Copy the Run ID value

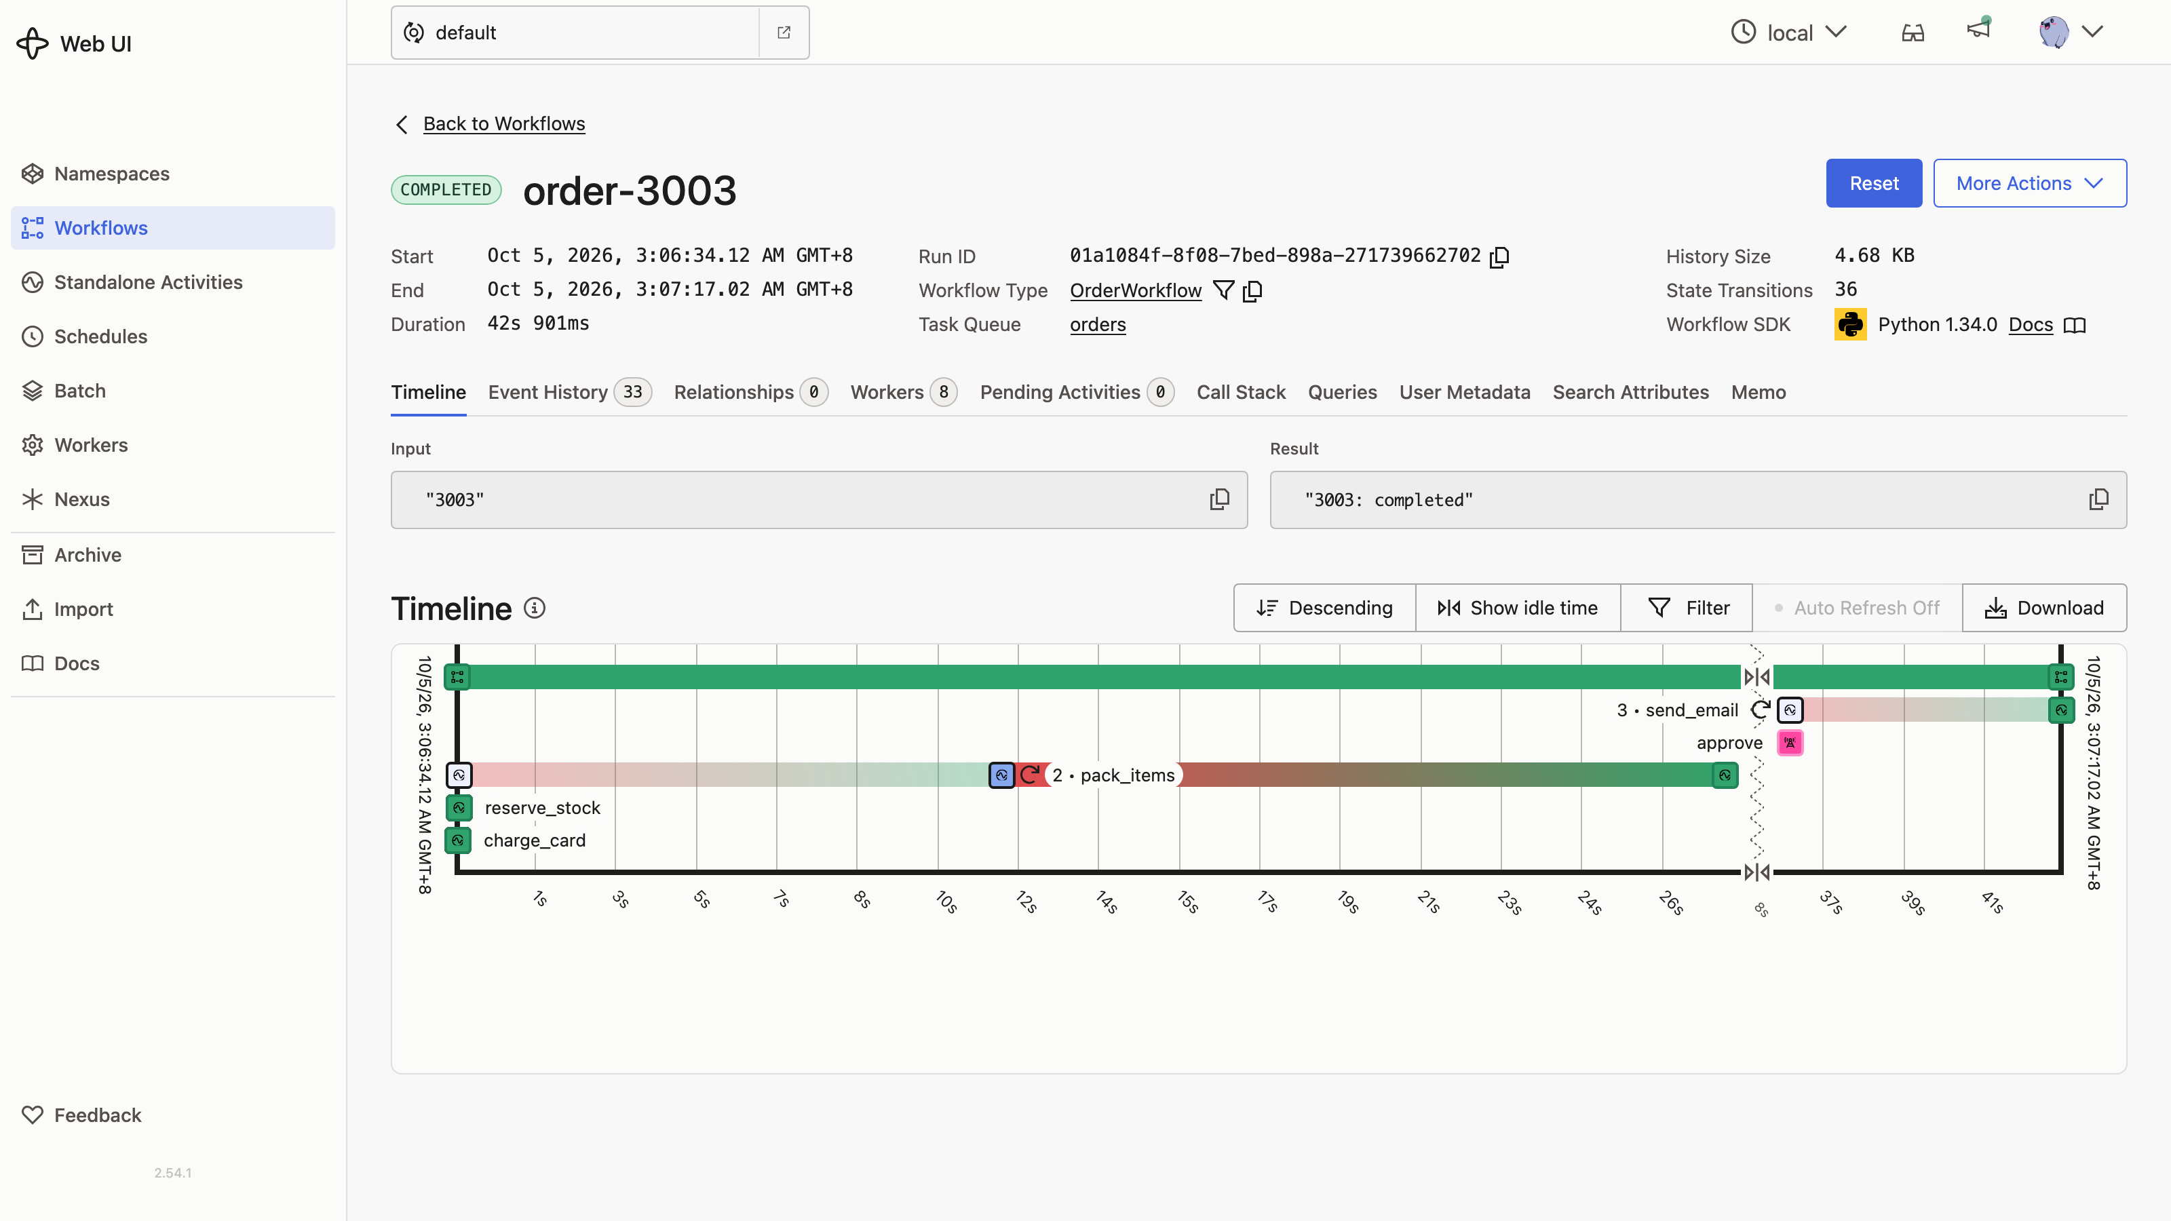[x=1499, y=257]
